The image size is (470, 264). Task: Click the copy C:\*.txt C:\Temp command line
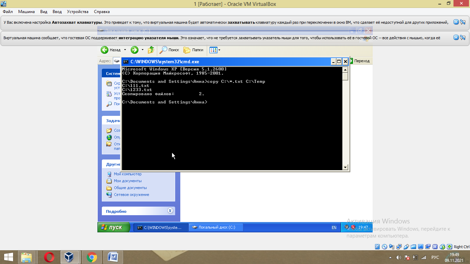[236, 81]
